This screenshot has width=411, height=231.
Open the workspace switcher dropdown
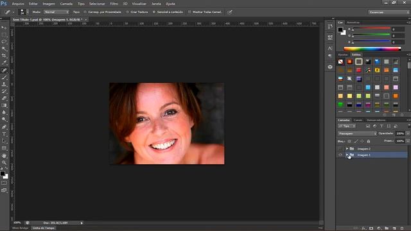[389, 12]
